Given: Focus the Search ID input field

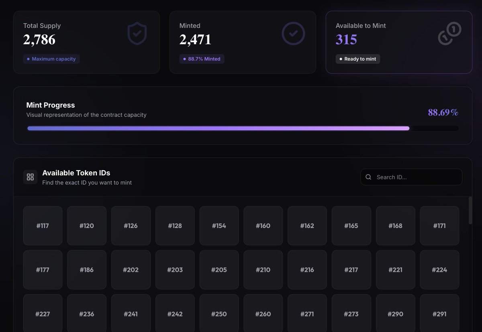Looking at the screenshot, I should (x=411, y=177).
